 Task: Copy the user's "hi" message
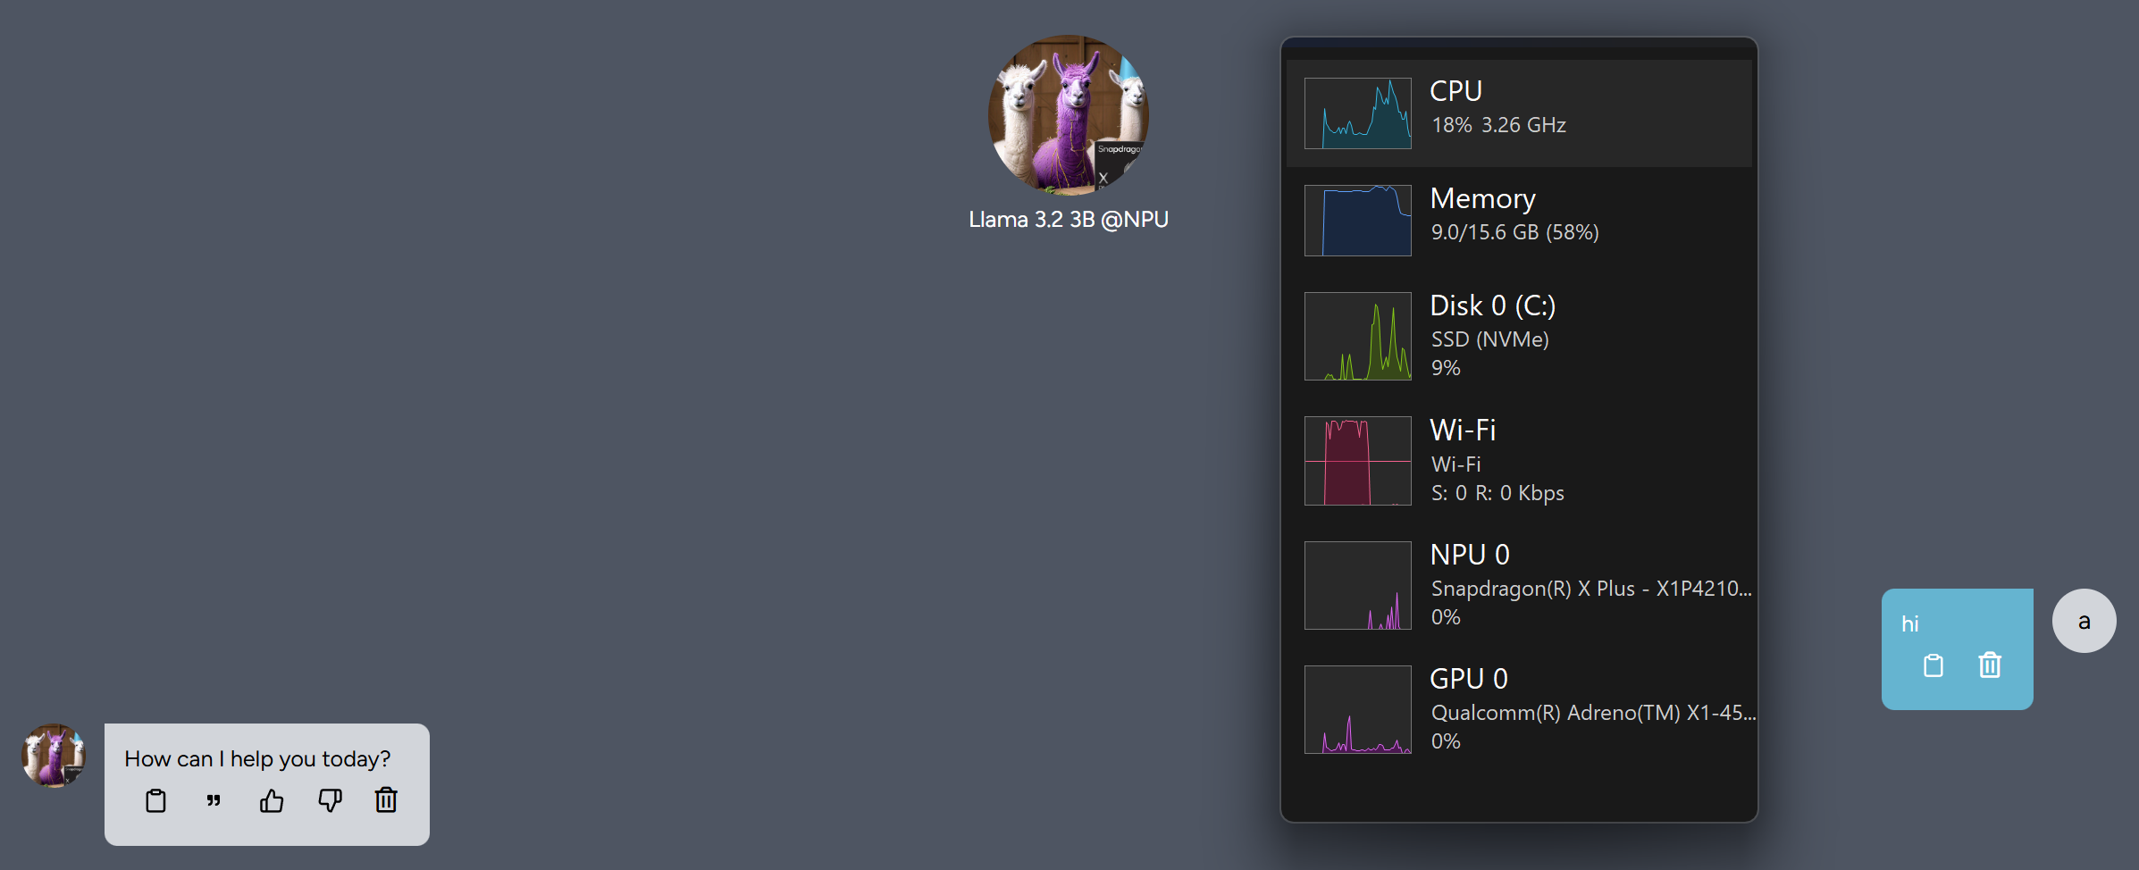[1933, 665]
